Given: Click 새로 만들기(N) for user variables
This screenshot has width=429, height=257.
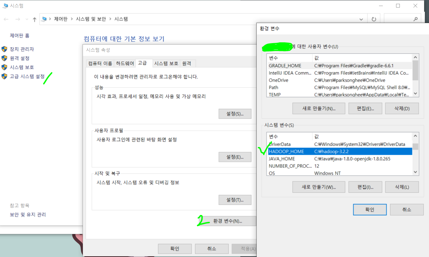Looking at the screenshot, I should pos(319,108).
